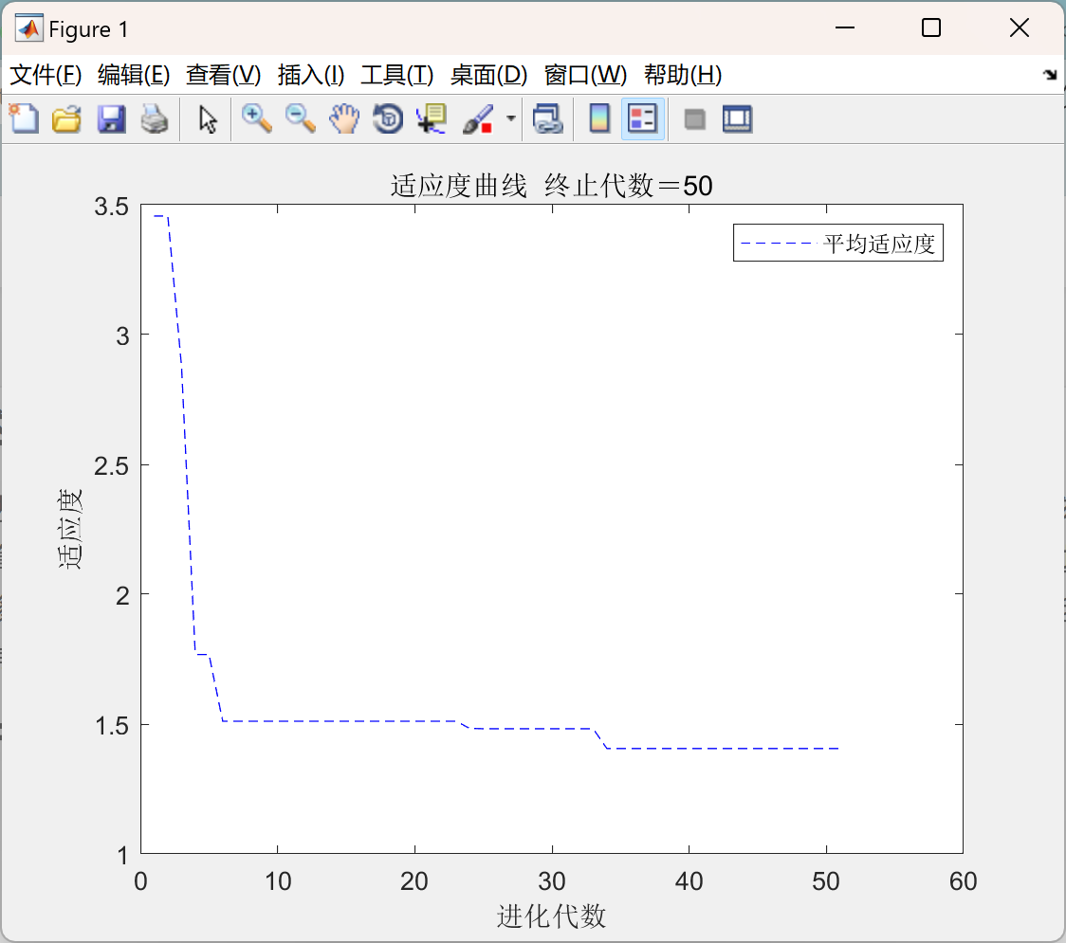Open the 窗口(W) menu
This screenshot has width=1066, height=943.
(x=585, y=75)
